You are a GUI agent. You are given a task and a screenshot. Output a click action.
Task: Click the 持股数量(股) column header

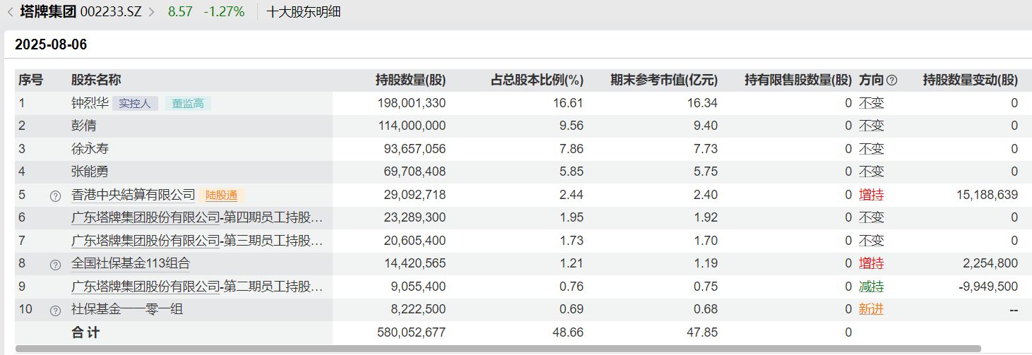pyautogui.click(x=410, y=80)
